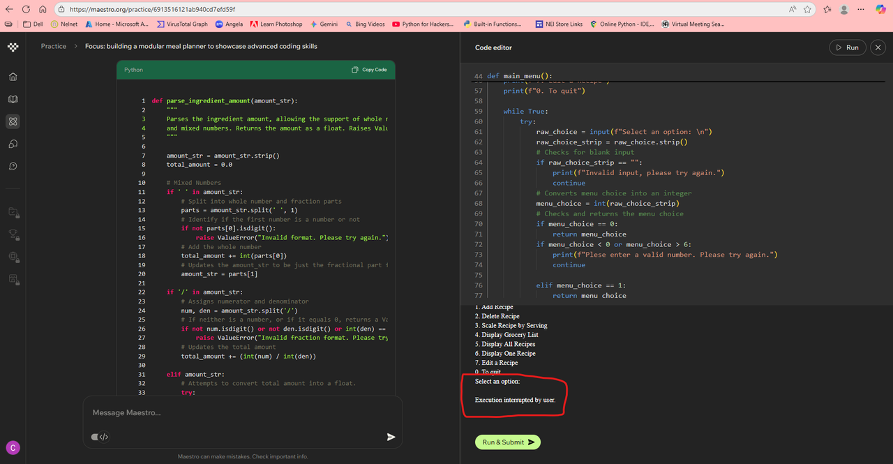This screenshot has height=464, width=893.
Task: Click the locked globe sidebar icon
Action: [13, 256]
